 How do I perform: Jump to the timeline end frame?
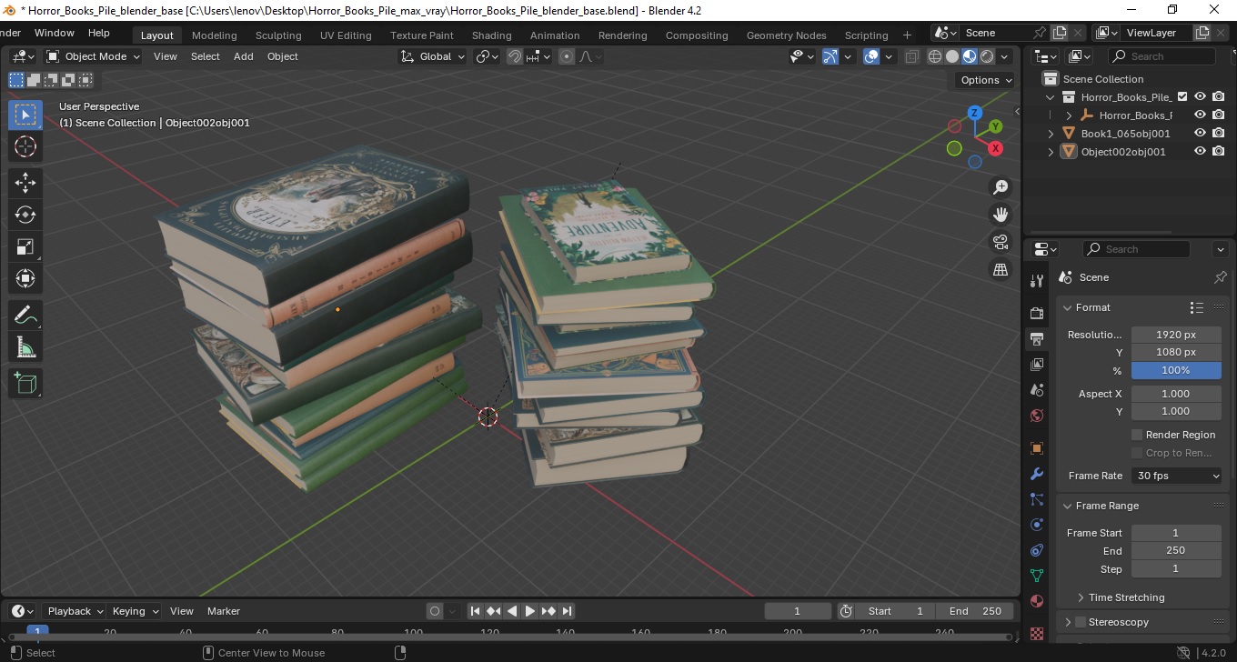coord(567,611)
